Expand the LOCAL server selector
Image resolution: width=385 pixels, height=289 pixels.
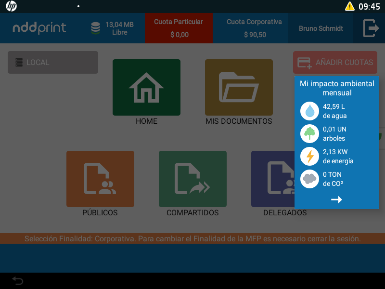53,63
